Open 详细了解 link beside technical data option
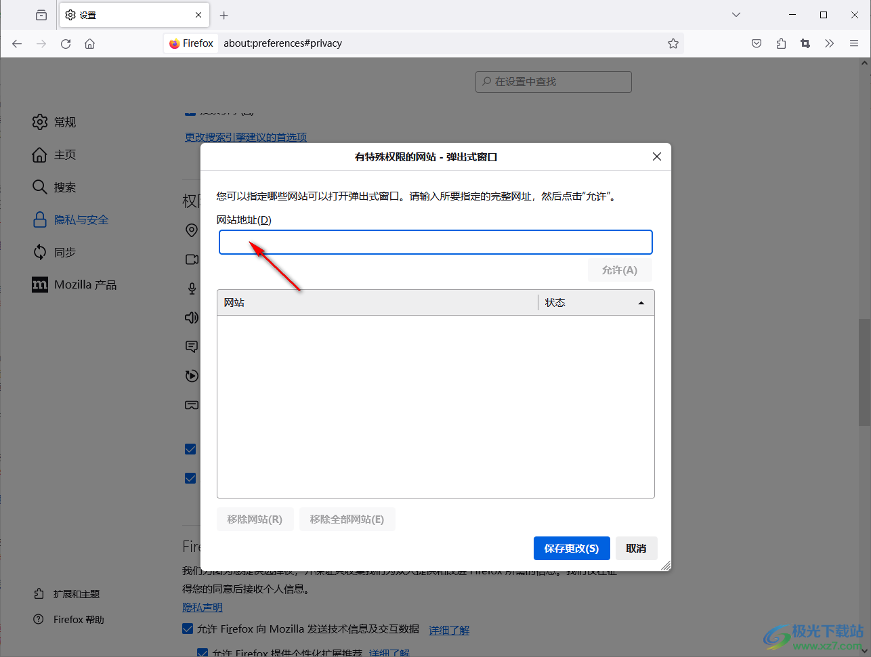Screen dimensions: 871x657 [449, 630]
